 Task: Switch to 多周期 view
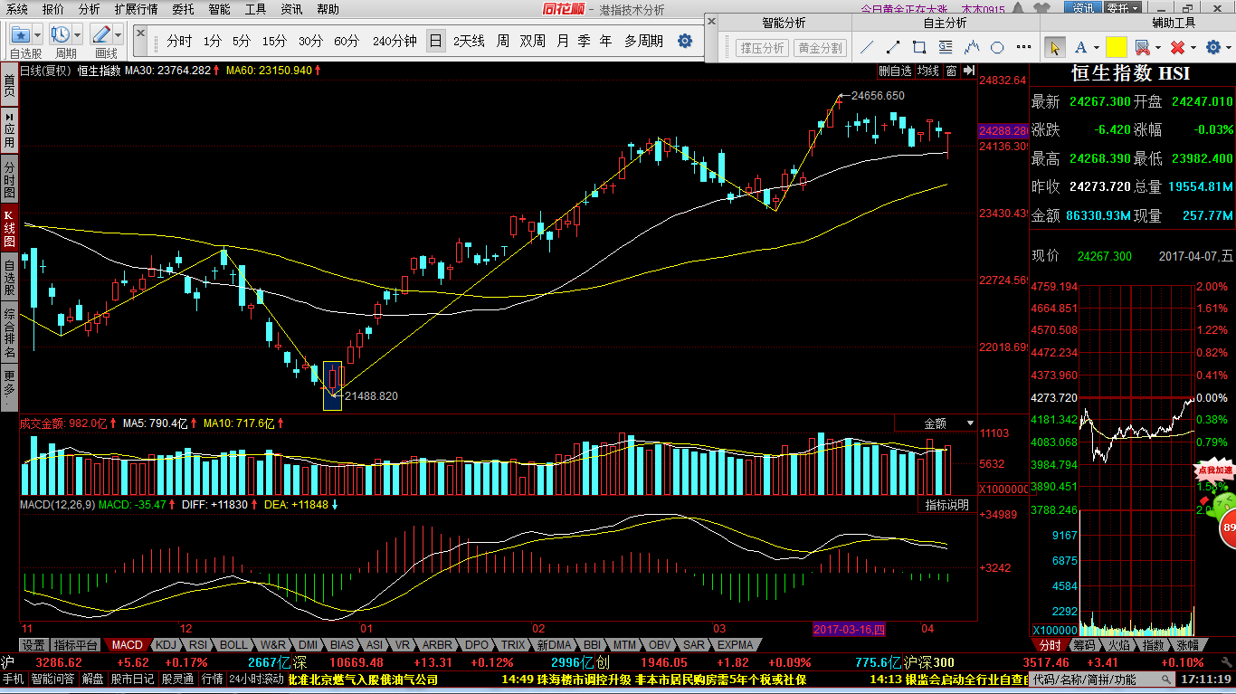[x=643, y=41]
